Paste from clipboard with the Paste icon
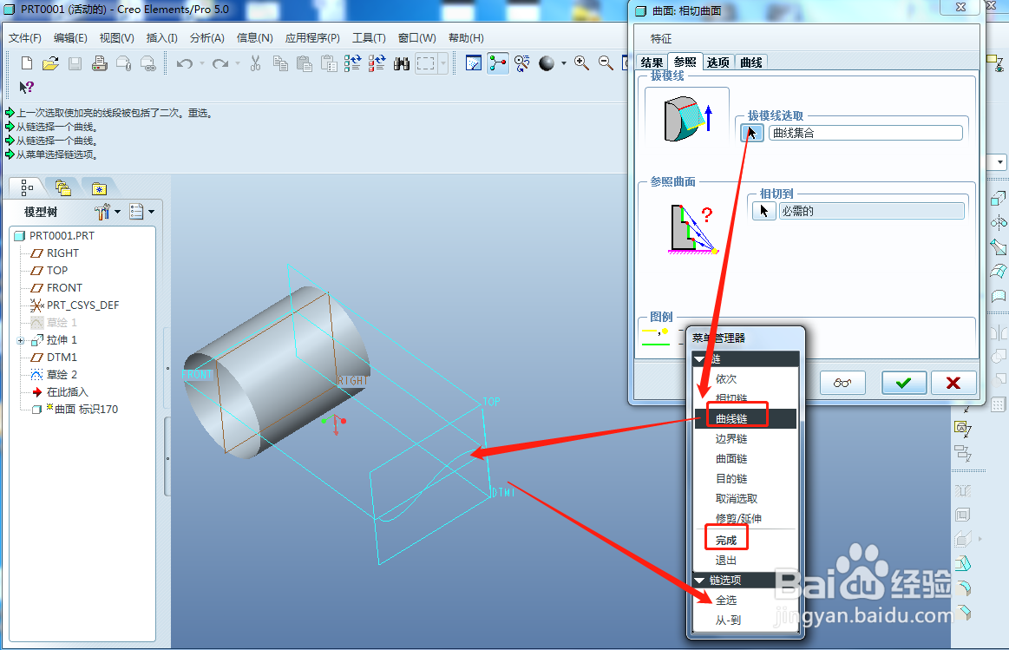This screenshot has height=650, width=1009. point(305,63)
